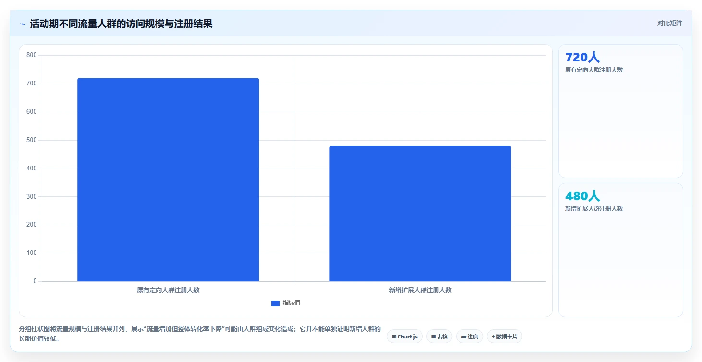Click the panel title 活动期不同流量人群的访问规模与注册结果
The height and width of the screenshot is (362, 702).
pos(121,24)
